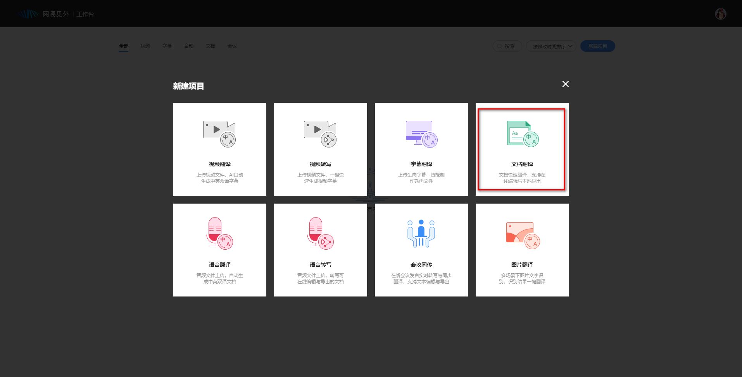Select the 文档翻译 card title
742x377 pixels.
(x=522, y=164)
